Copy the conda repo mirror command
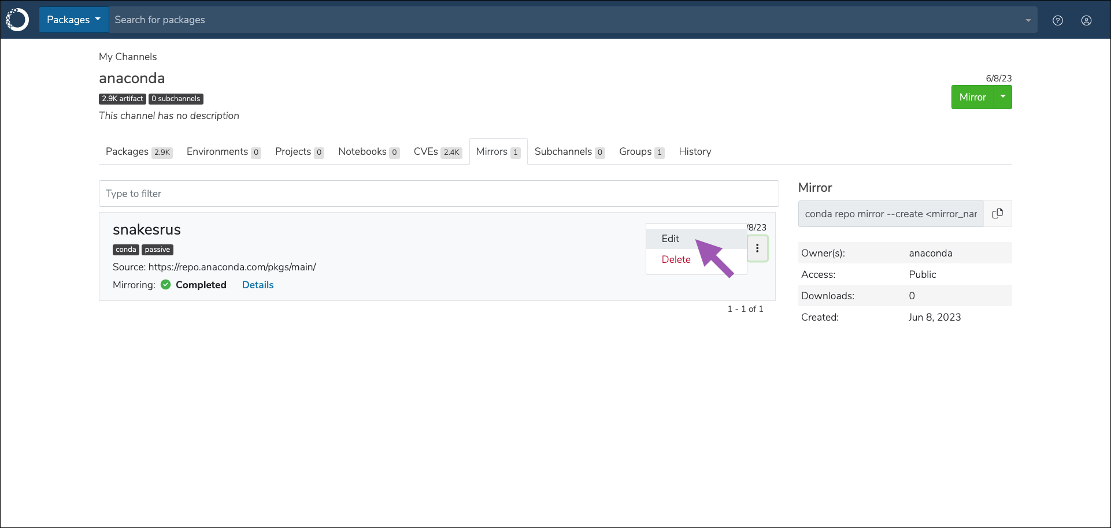Screen dimensions: 1111x528 pyautogui.click(x=998, y=214)
